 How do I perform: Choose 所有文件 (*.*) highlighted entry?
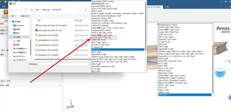185,95
